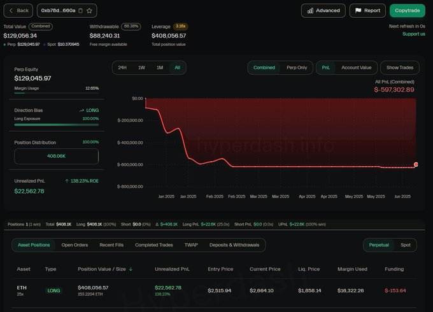433x312 pixels.
Task: Select the 1M chart range
Action: 160,67
